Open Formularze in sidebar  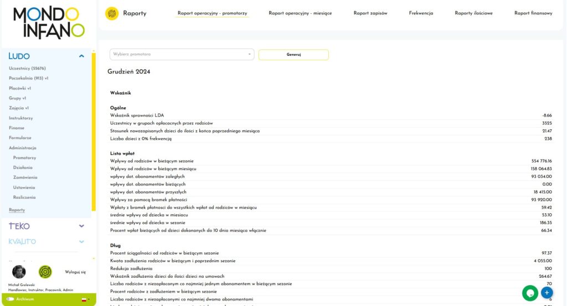pyautogui.click(x=20, y=138)
